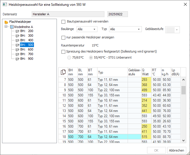Click the vertical scrollbar thumb
This screenshot has width=190, height=155.
[x=183, y=90]
